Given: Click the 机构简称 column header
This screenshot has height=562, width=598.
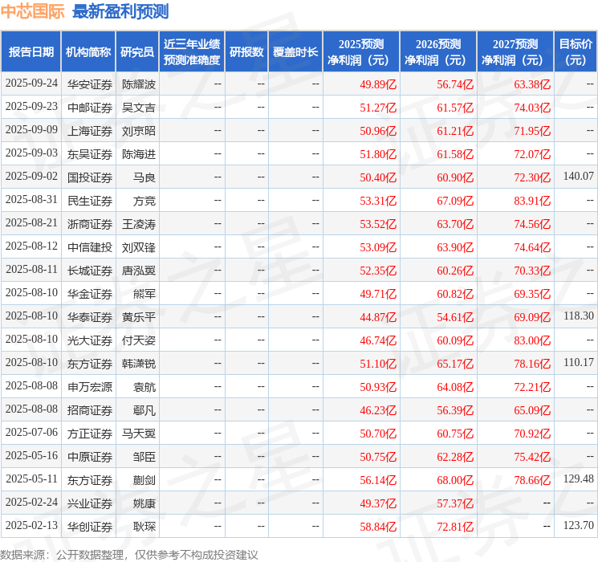Looking at the screenshot, I should [x=88, y=52].
